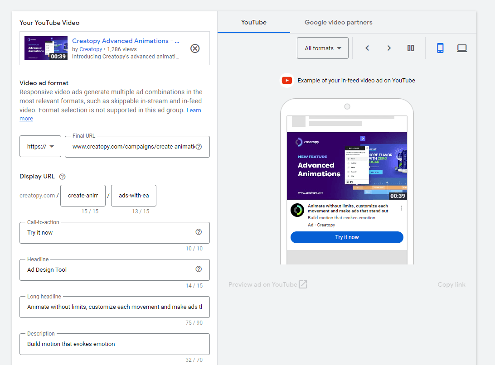Go to the next ad format preview
The image size is (495, 365).
389,48
